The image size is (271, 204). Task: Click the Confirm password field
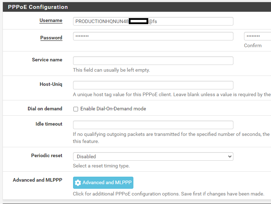pyautogui.click(x=257, y=36)
